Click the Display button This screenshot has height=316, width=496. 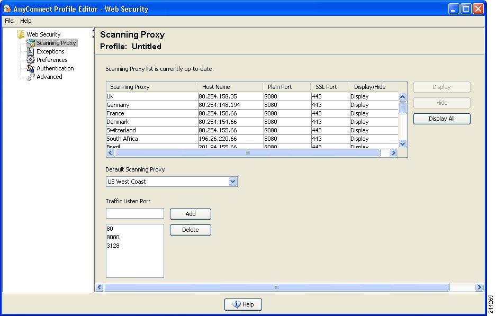click(x=441, y=87)
